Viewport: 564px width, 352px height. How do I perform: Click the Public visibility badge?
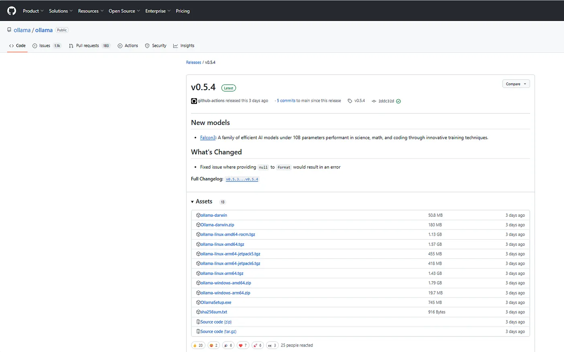point(62,30)
